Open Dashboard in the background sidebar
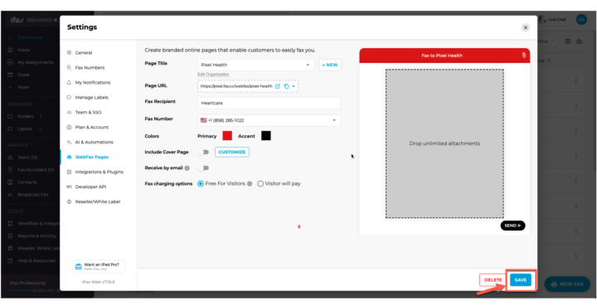The height and width of the screenshot is (306, 597). (30, 37)
